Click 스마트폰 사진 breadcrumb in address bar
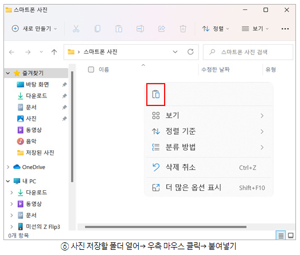Viewport: 300px width, 255px height. click(x=100, y=52)
